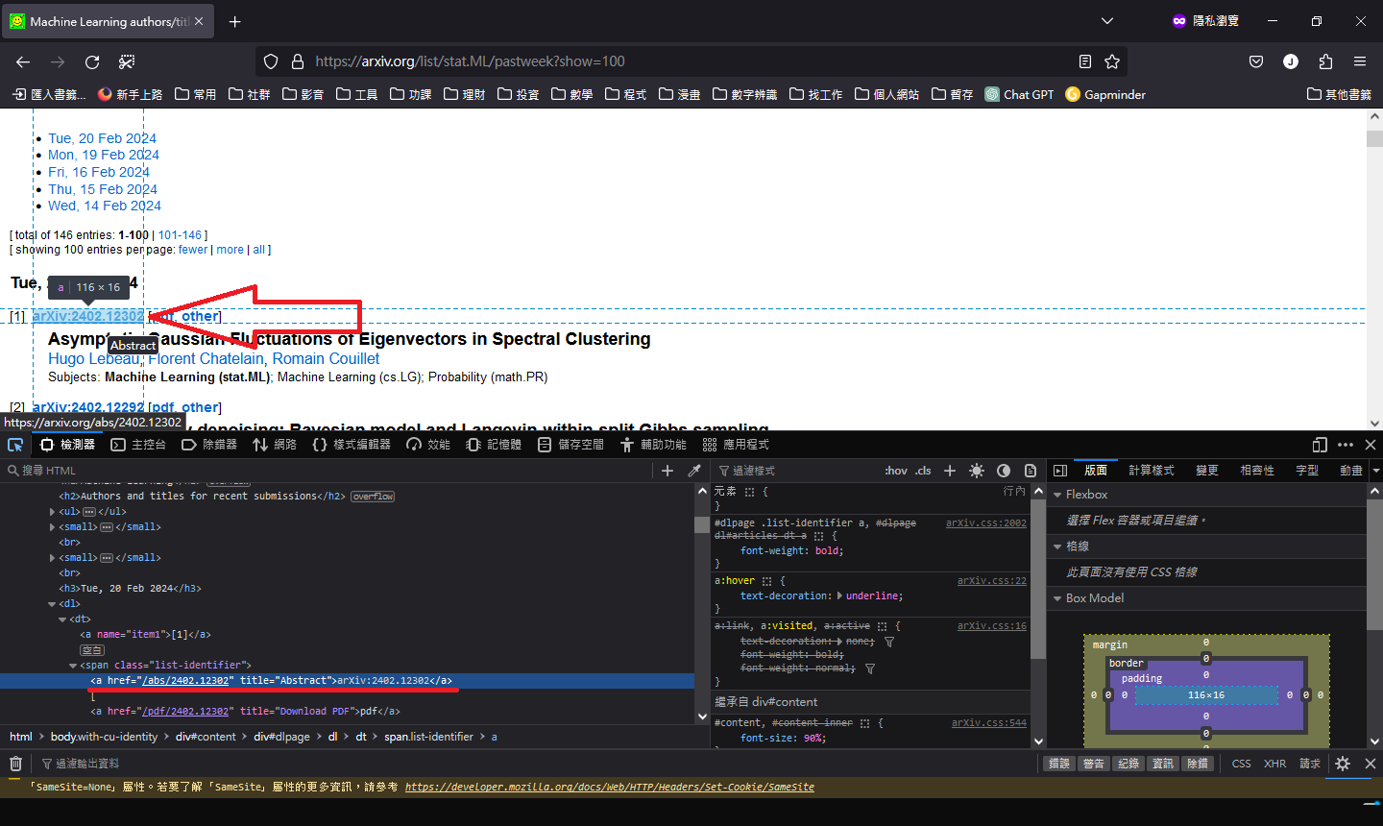Open the Firefox extensions menu icon
1383x826 pixels.
tap(1325, 61)
